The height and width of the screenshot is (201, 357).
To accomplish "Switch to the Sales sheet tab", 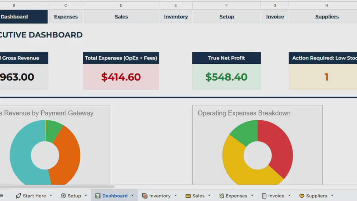I will pyautogui.click(x=198, y=196).
